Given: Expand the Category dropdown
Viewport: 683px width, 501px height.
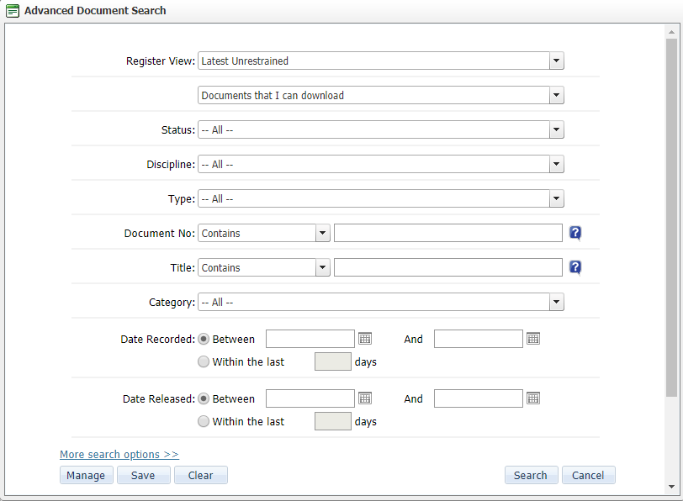Looking at the screenshot, I should point(381,302).
